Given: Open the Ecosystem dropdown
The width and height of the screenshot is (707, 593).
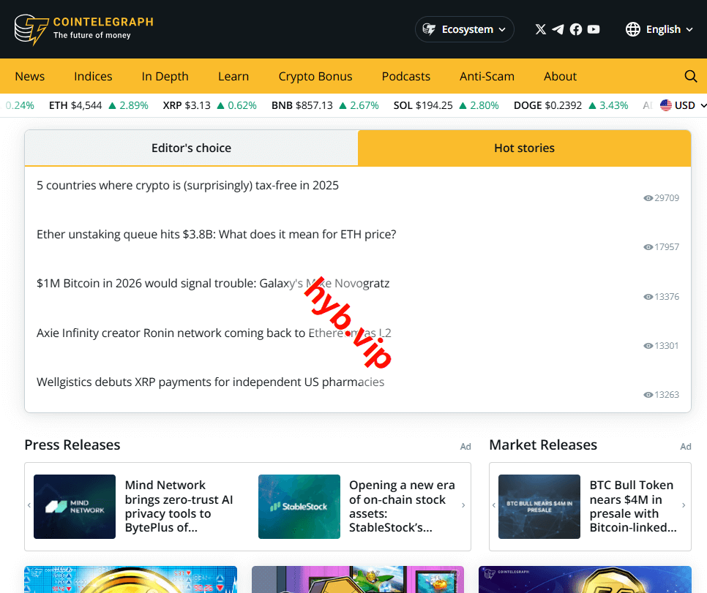Looking at the screenshot, I should click(464, 29).
